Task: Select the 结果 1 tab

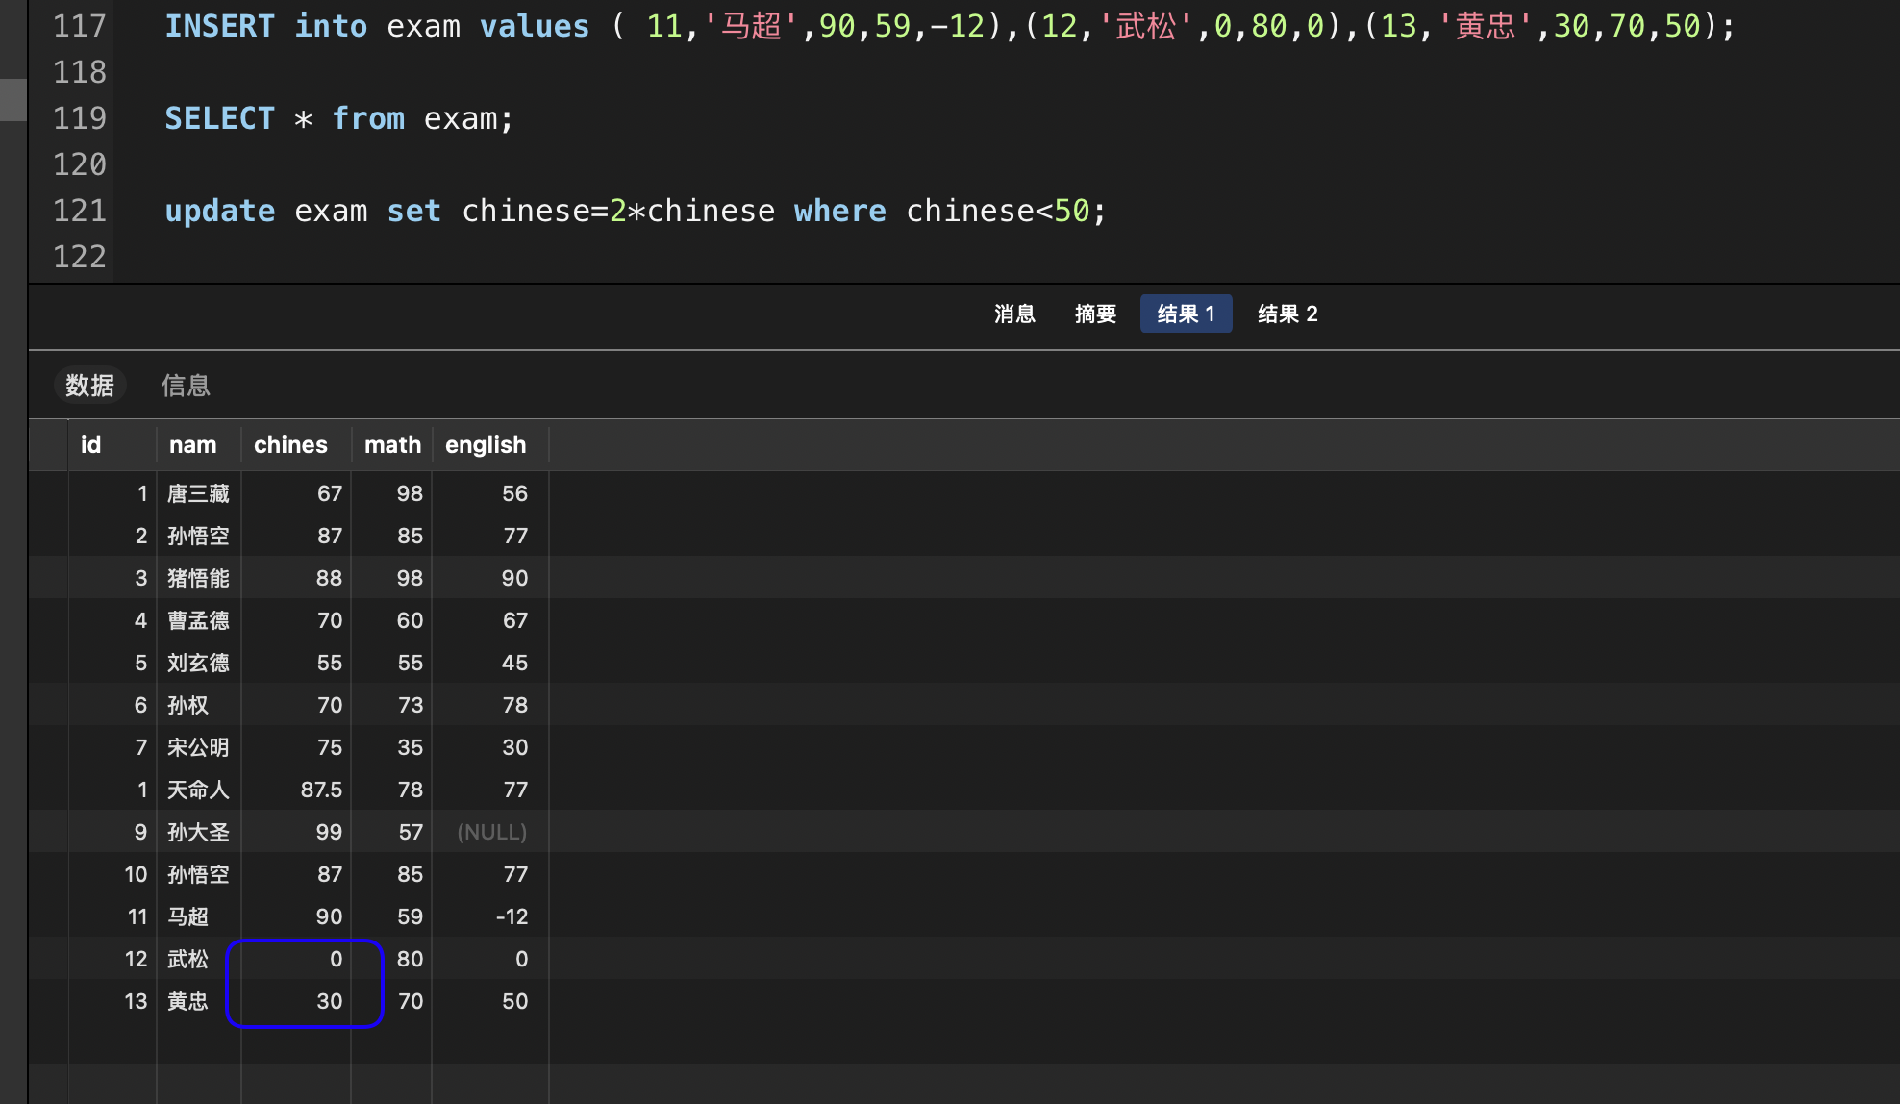Action: (x=1186, y=314)
